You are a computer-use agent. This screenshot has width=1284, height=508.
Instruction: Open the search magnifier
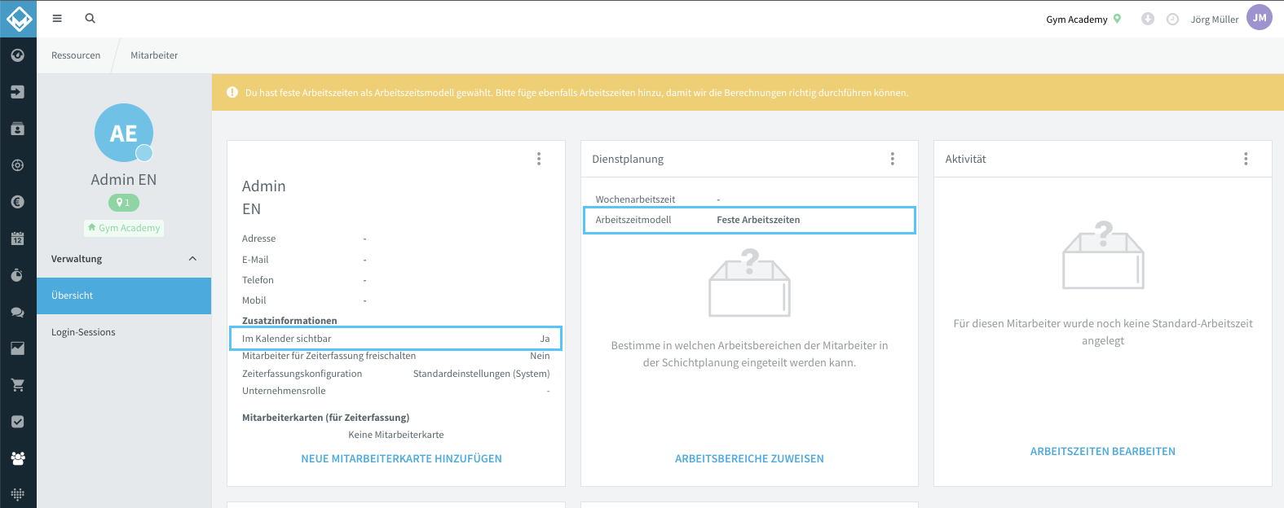[x=90, y=18]
